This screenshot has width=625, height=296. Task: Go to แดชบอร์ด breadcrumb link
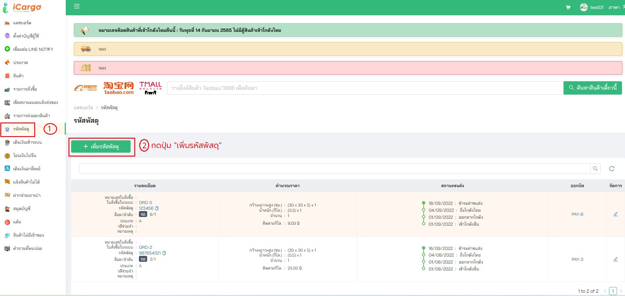(x=83, y=108)
